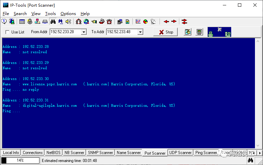The image size is (263, 165).
Task: Stop the running port scan
Action: [x=165, y=32]
